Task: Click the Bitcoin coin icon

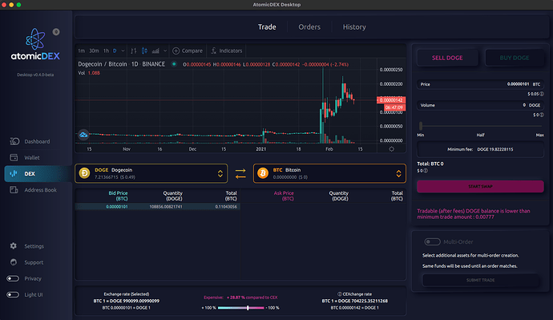Action: pyautogui.click(x=263, y=173)
